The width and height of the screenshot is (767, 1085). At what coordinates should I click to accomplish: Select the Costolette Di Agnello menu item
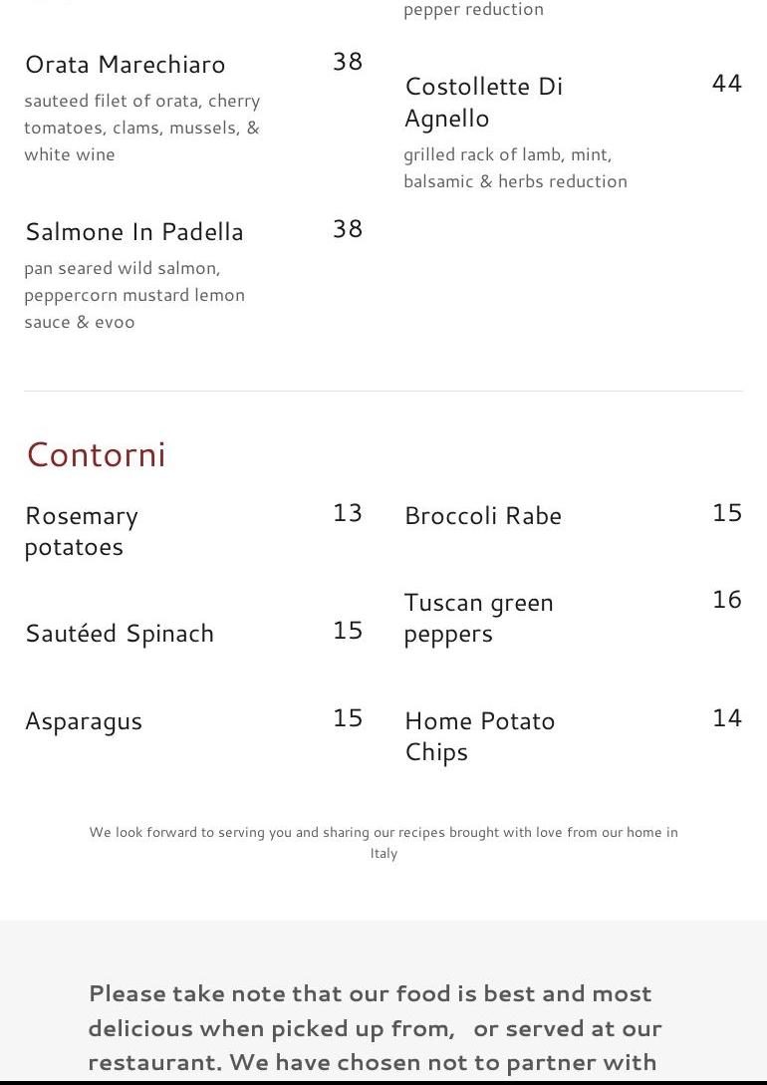click(x=484, y=102)
